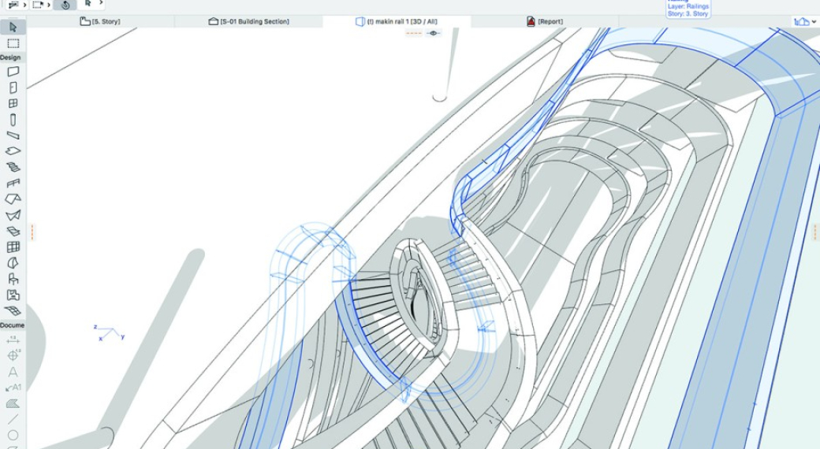Select the Arrow tool in the toolbox

(13, 27)
